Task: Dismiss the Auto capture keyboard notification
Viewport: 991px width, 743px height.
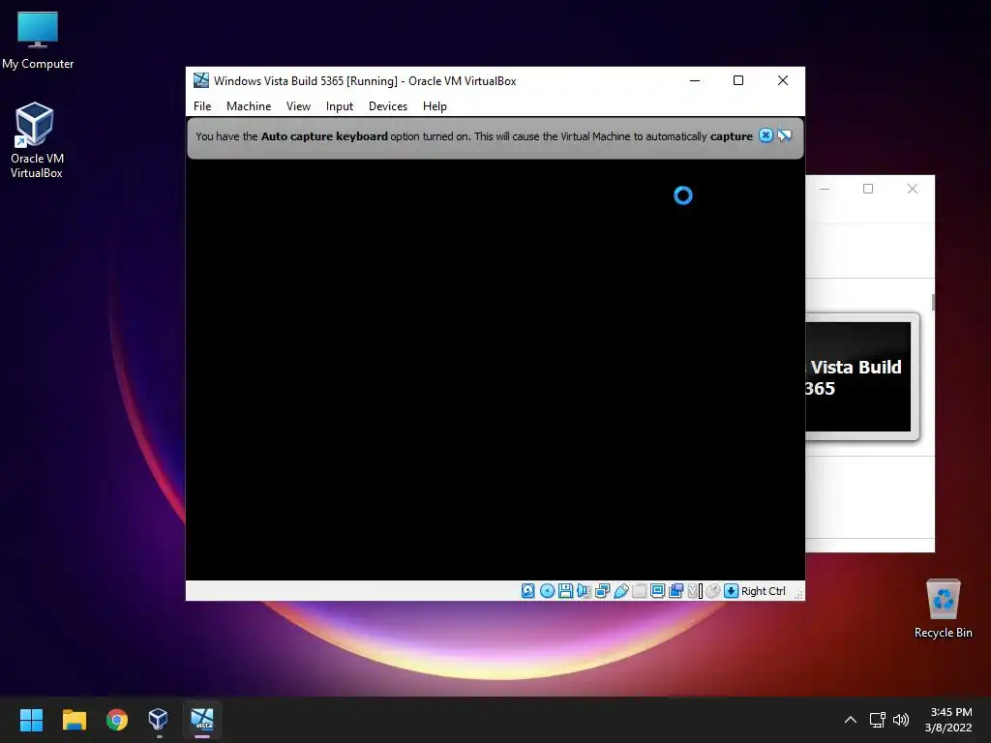Action: (766, 135)
